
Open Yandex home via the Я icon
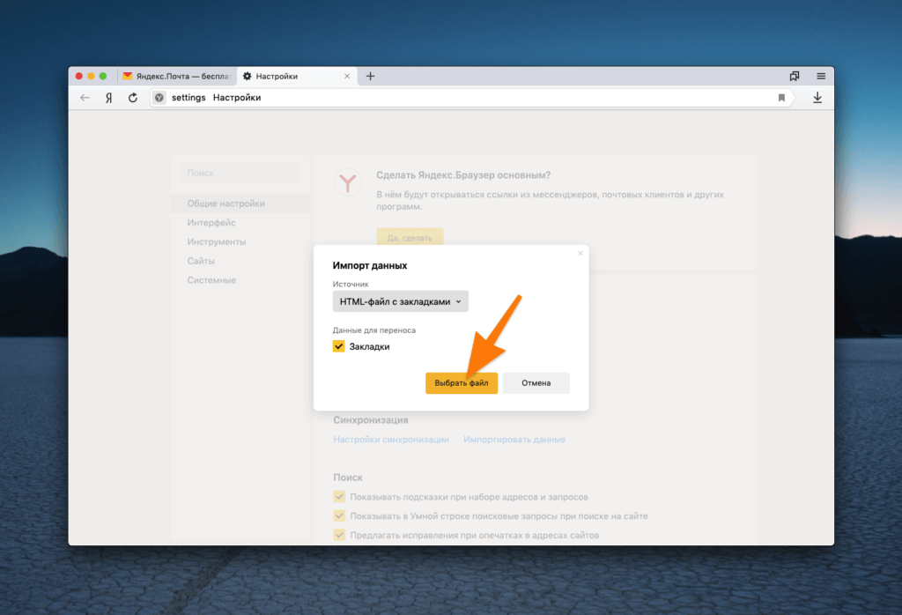108,98
